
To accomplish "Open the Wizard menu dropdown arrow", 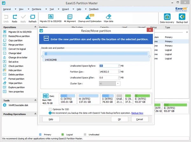I will click(x=73, y=9).
